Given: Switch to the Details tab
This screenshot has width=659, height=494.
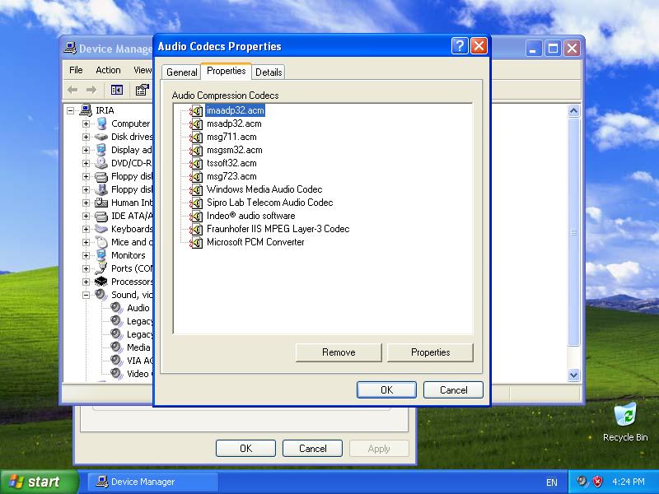Looking at the screenshot, I should point(269,72).
